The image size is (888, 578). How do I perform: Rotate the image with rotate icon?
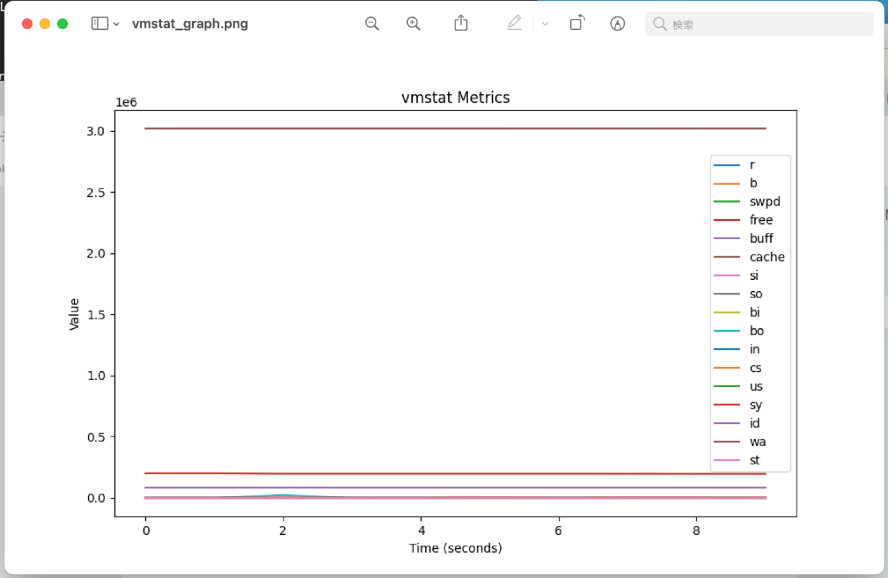pyautogui.click(x=577, y=23)
